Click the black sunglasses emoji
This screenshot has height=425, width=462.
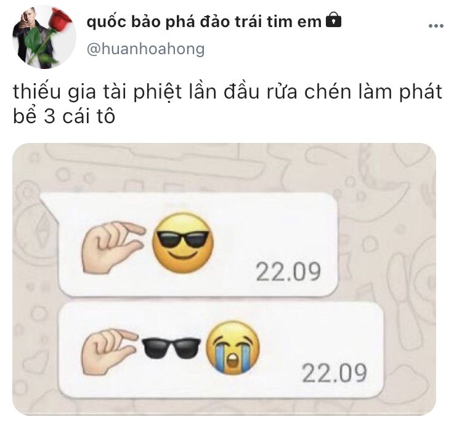tap(171, 347)
